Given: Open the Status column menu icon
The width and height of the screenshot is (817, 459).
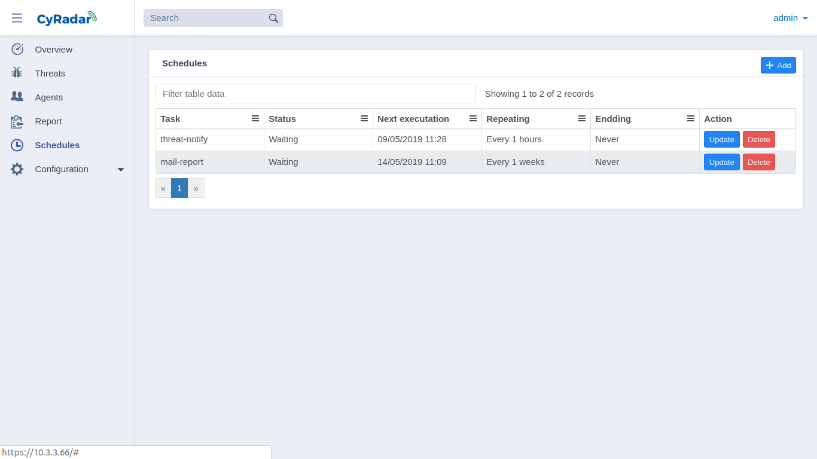Looking at the screenshot, I should 364,118.
